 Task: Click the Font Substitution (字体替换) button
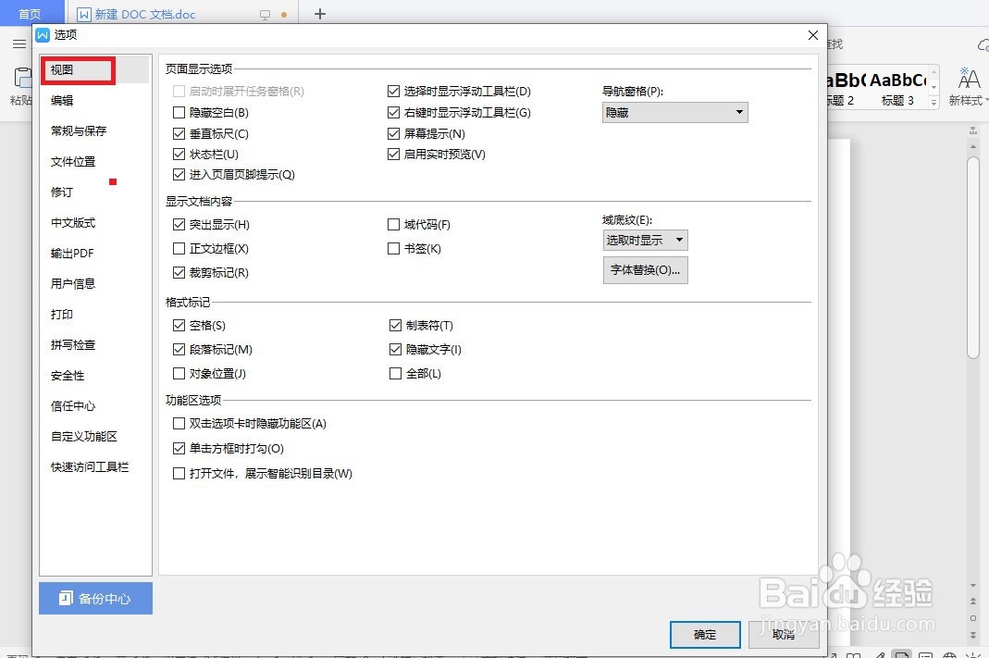[x=645, y=270]
